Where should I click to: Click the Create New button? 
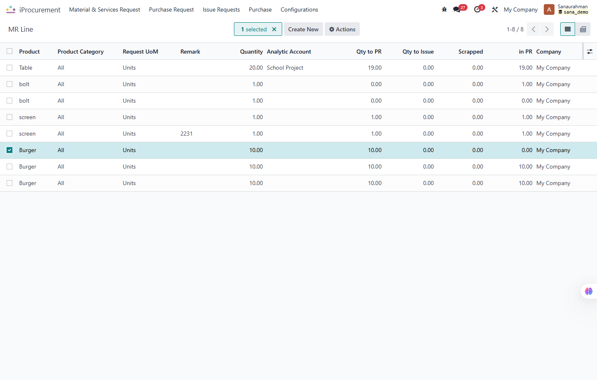[x=303, y=29]
